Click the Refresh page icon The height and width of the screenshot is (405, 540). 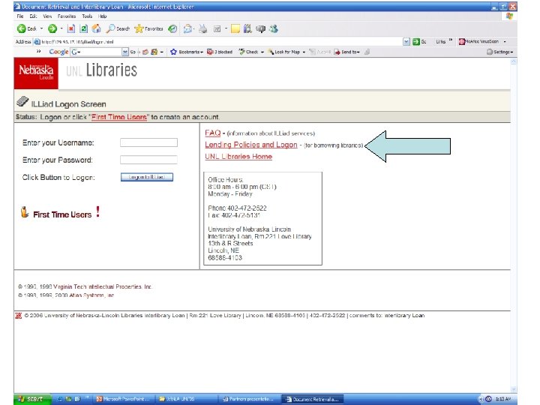click(x=84, y=29)
